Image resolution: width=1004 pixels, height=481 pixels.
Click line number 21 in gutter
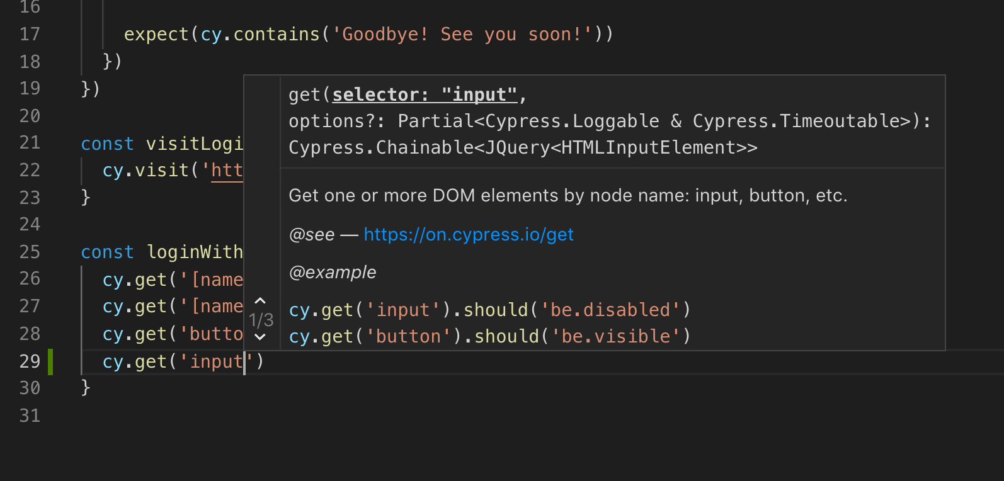[30, 143]
